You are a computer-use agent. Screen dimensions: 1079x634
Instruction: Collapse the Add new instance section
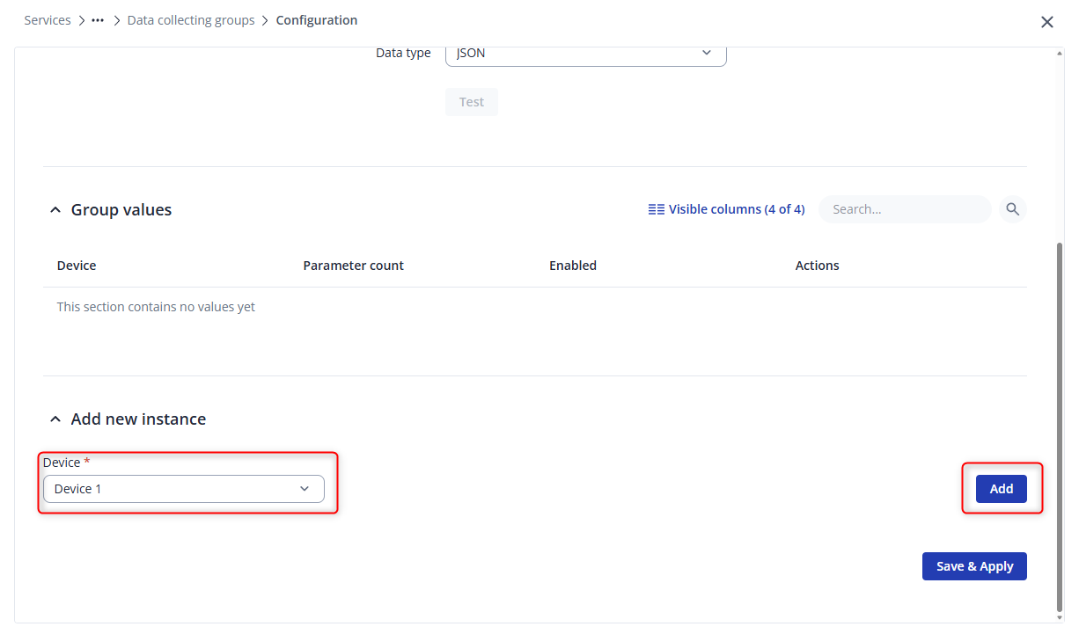coord(55,419)
